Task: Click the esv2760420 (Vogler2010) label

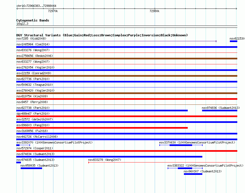Action: tap(36, 90)
